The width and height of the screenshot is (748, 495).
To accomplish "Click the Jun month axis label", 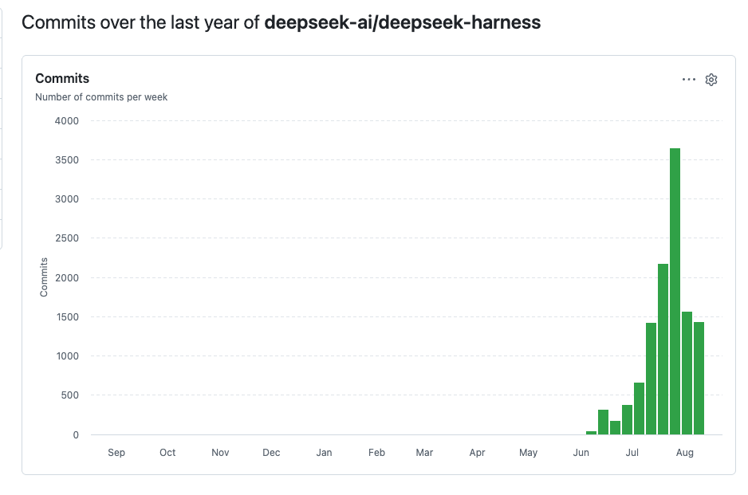I will pyautogui.click(x=581, y=453).
